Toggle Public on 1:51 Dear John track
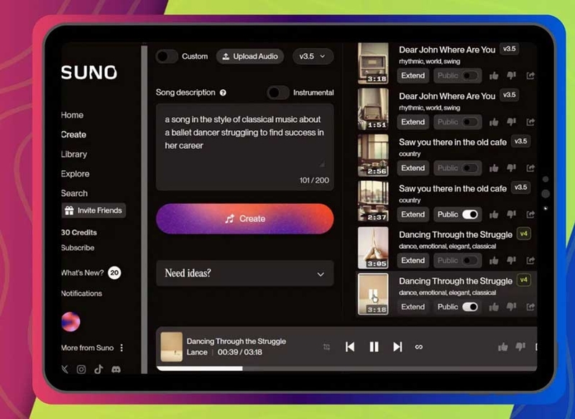 pos(470,122)
